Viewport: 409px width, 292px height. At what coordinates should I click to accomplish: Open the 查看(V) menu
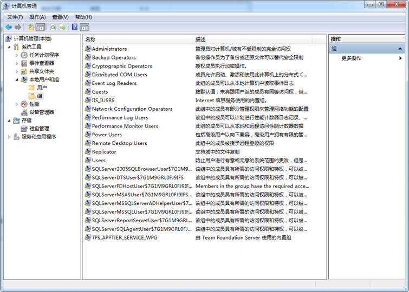tap(60, 17)
